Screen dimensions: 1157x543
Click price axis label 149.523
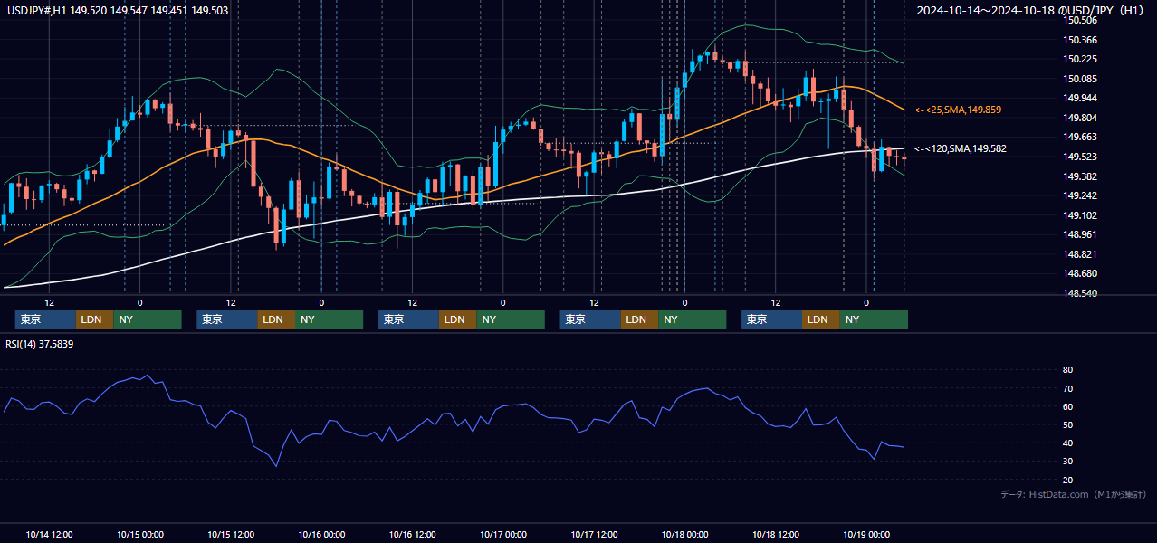coord(1080,157)
